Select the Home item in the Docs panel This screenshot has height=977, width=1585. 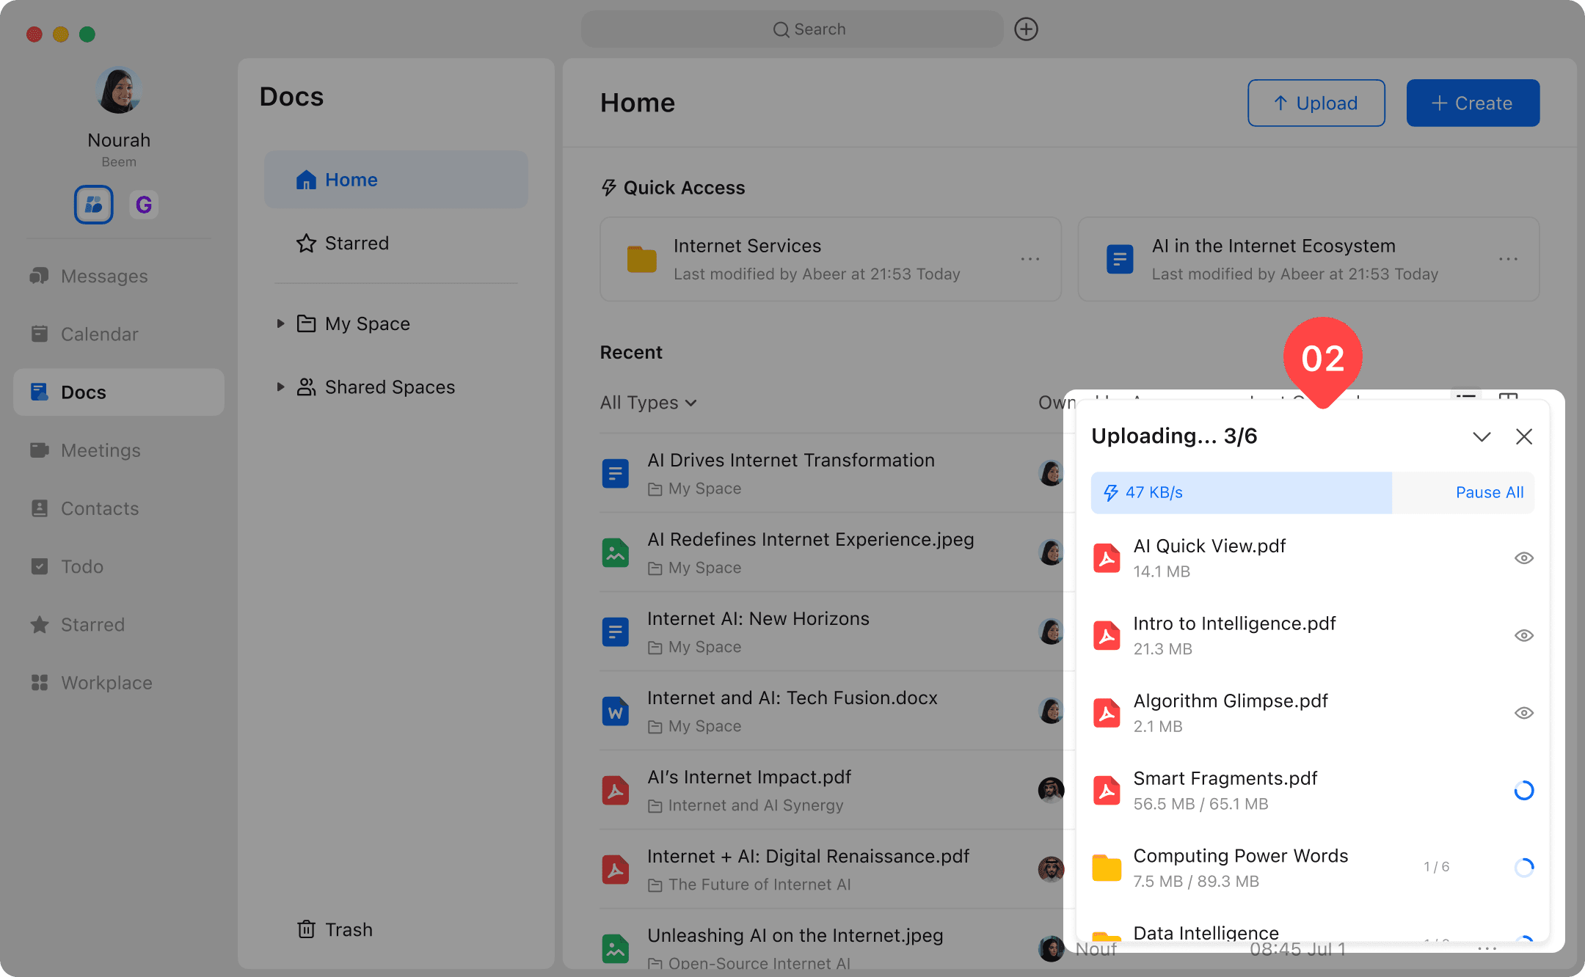[351, 180]
